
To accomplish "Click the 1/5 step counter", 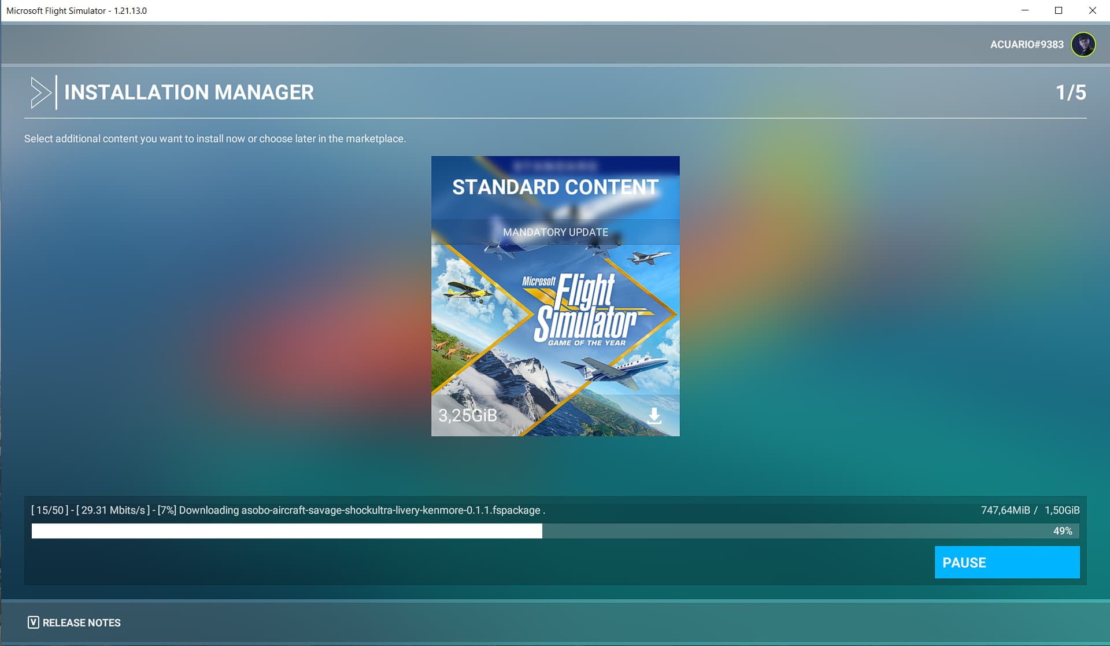I will [1071, 93].
